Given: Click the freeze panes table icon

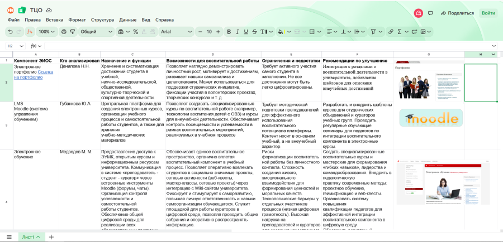Looking at the screenshot, I should pyautogui.click(x=423, y=32).
